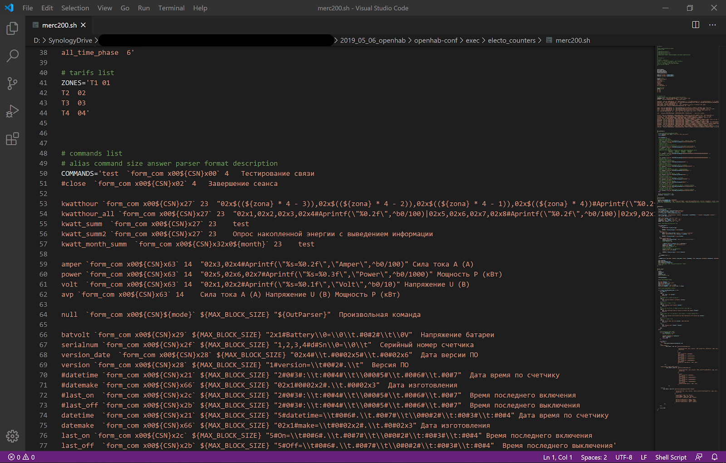This screenshot has width=726, height=463.
Task: Open the Run and Debug view
Action: 12,111
